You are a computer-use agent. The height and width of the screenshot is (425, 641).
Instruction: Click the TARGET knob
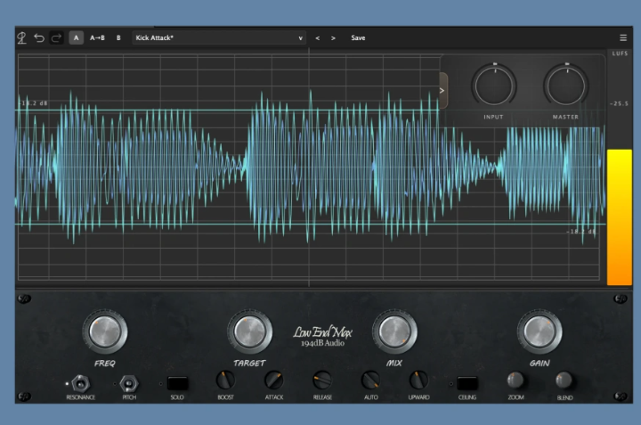250,331
